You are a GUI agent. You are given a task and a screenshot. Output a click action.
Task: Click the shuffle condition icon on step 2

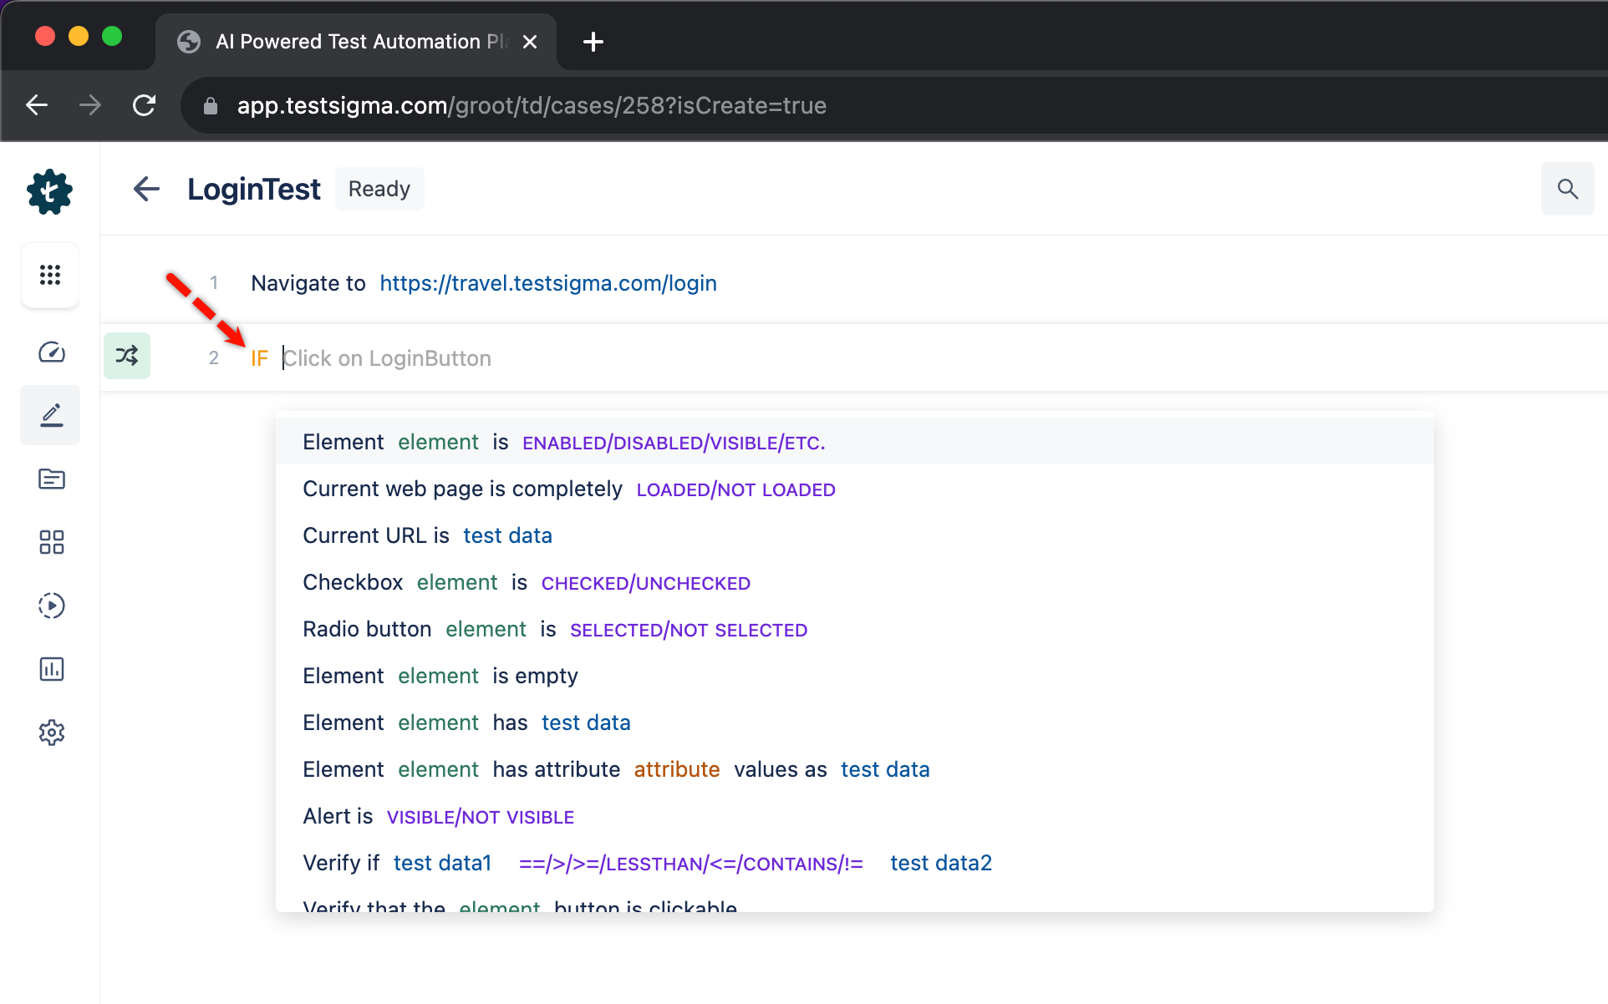coord(127,356)
